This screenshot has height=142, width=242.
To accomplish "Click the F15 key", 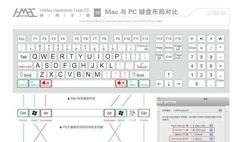I will click(x=178, y=39).
